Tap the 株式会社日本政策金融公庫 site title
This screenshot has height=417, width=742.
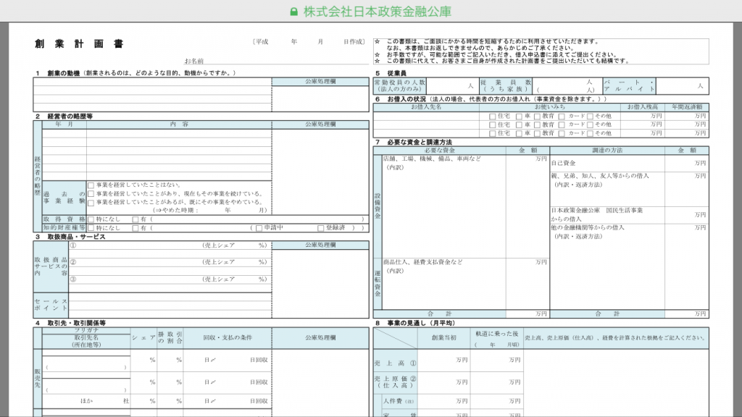click(x=377, y=12)
